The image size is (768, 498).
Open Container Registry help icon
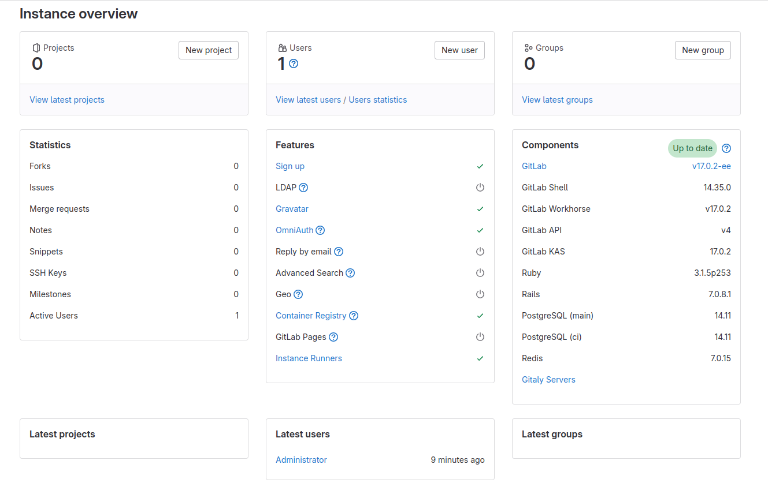pyautogui.click(x=354, y=316)
